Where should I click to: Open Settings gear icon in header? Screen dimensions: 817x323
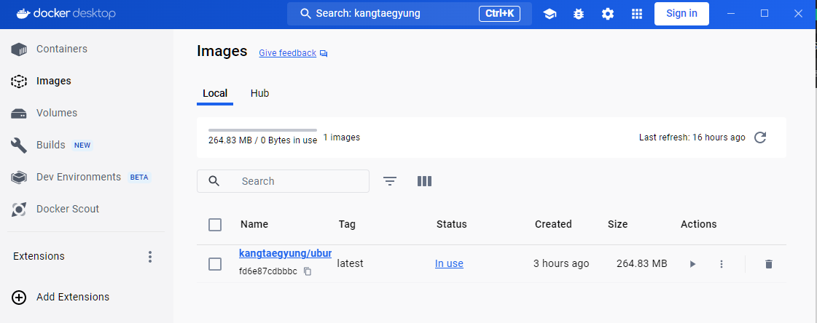pyautogui.click(x=608, y=14)
